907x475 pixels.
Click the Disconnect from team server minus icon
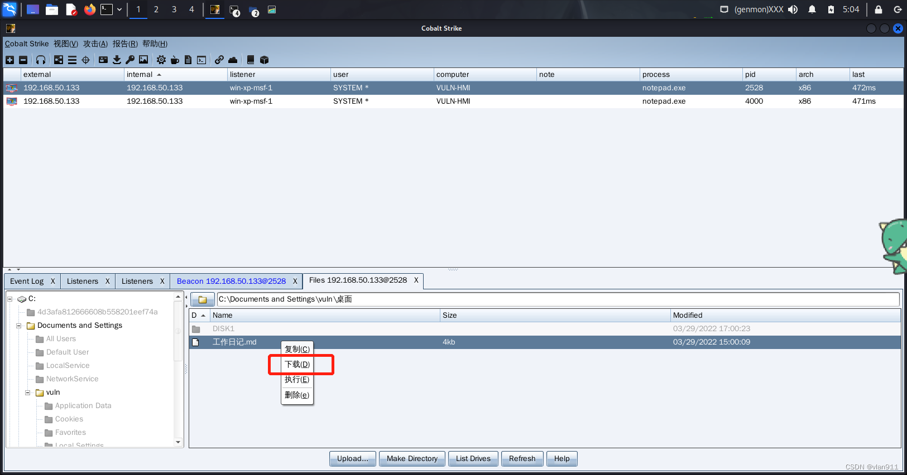coord(23,60)
